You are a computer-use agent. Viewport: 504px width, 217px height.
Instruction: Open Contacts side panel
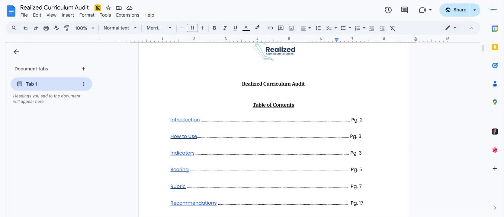495,84
